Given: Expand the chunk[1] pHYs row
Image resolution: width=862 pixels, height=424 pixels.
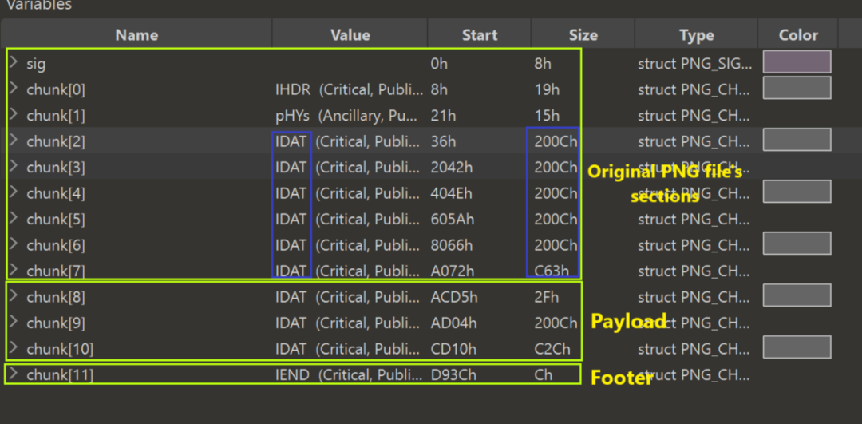Looking at the screenshot, I should click(x=14, y=114).
